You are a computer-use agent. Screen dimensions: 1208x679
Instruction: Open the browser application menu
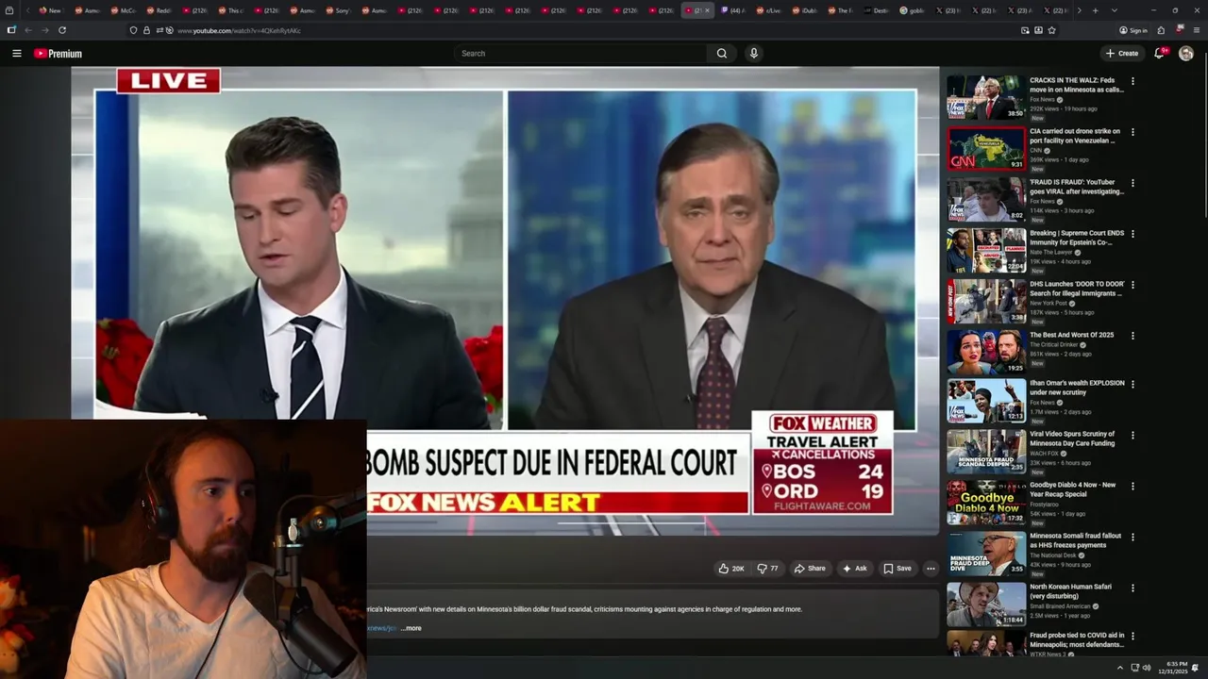click(1197, 30)
